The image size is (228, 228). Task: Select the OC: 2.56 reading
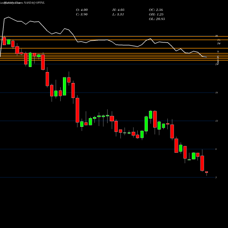pos(156,10)
